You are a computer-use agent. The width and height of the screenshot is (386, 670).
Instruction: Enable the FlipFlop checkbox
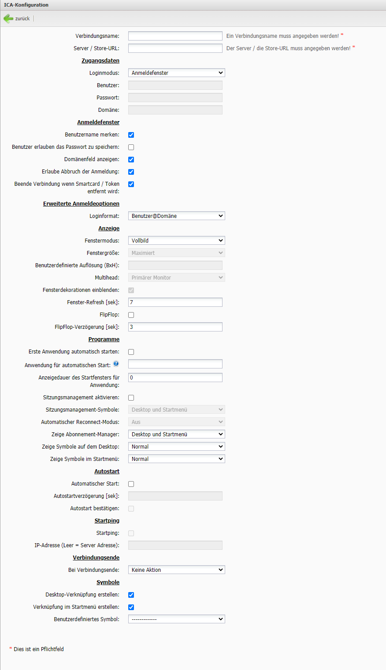tap(131, 315)
